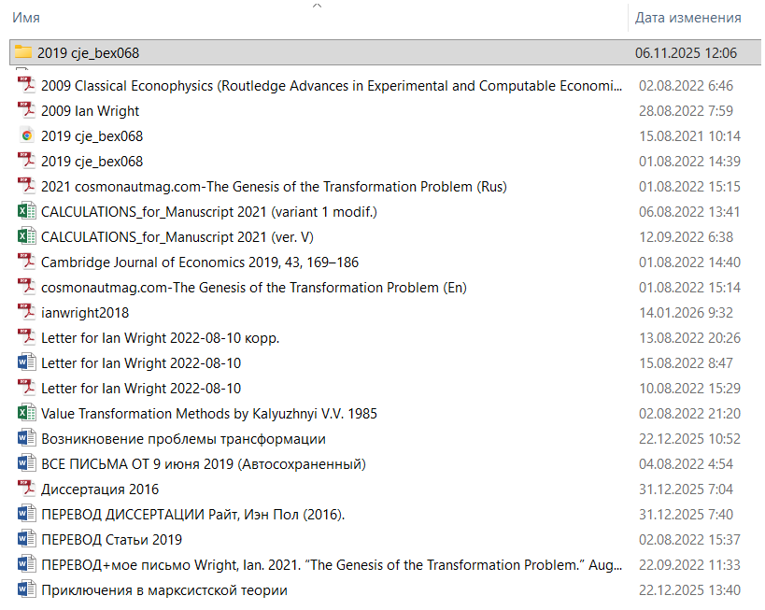This screenshot has height=610, width=765.
Task: Click the Word icon of ПЕРЕВОД Статьи 2019
Action: coord(26,539)
